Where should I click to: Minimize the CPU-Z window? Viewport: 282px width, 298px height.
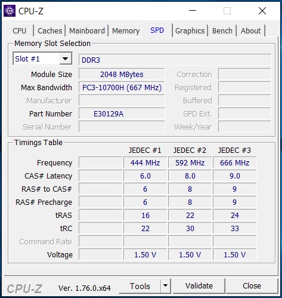193,11
